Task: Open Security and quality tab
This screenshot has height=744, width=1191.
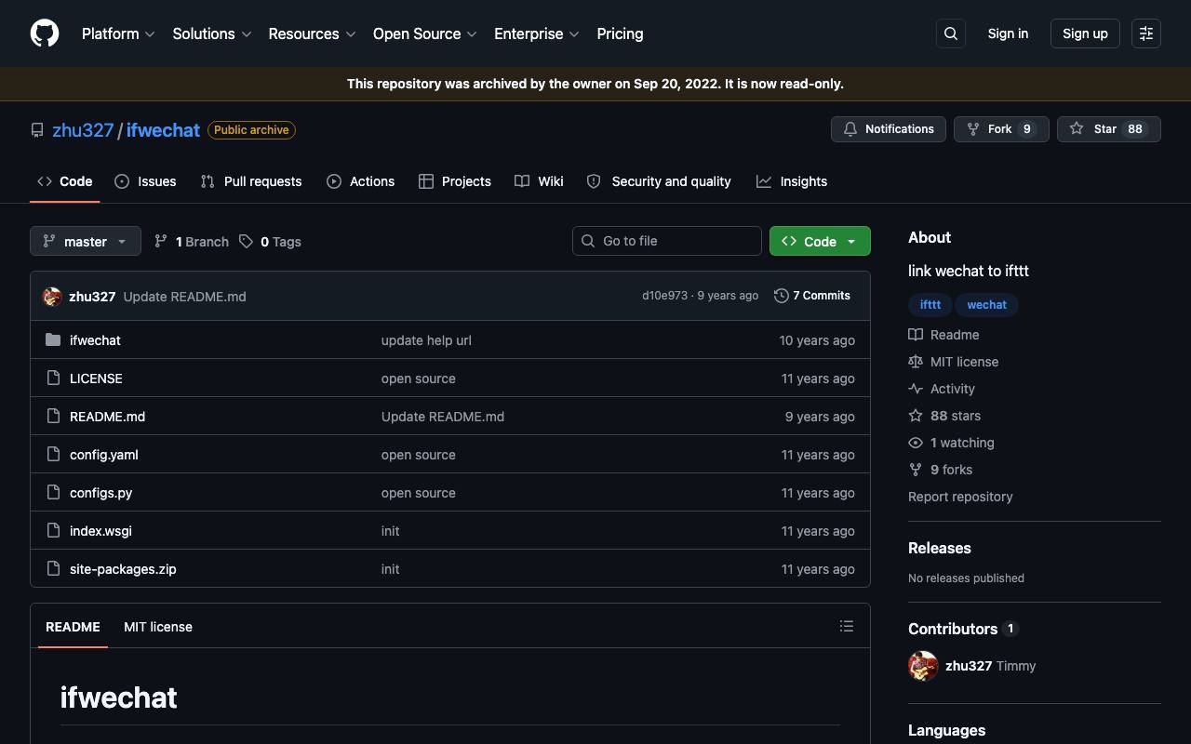Action: pos(659,181)
